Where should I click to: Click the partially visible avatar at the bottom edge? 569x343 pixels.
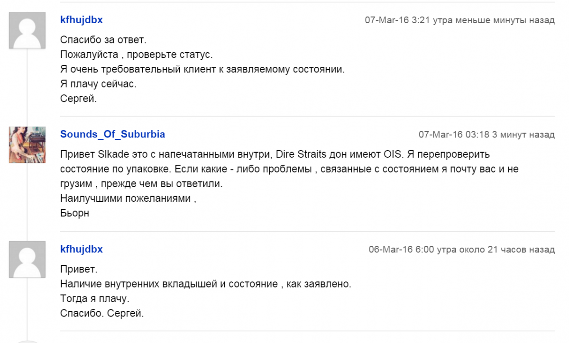click(27, 341)
